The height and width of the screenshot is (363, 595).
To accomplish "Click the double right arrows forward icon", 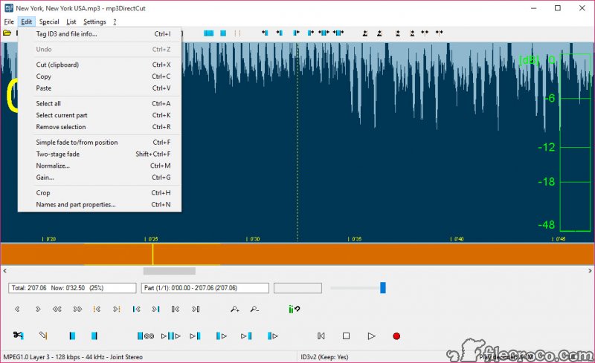I will (77, 310).
